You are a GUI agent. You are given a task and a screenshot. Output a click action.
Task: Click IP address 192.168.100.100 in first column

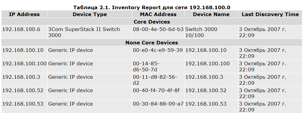click(x=24, y=64)
